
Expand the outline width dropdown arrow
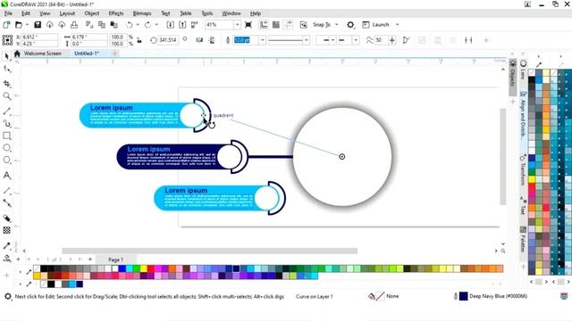point(262,40)
